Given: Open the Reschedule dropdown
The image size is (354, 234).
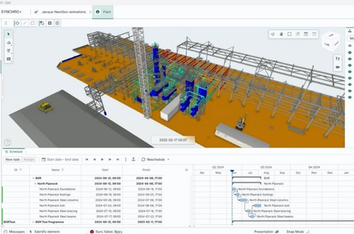Looking at the screenshot, I should tap(156, 159).
